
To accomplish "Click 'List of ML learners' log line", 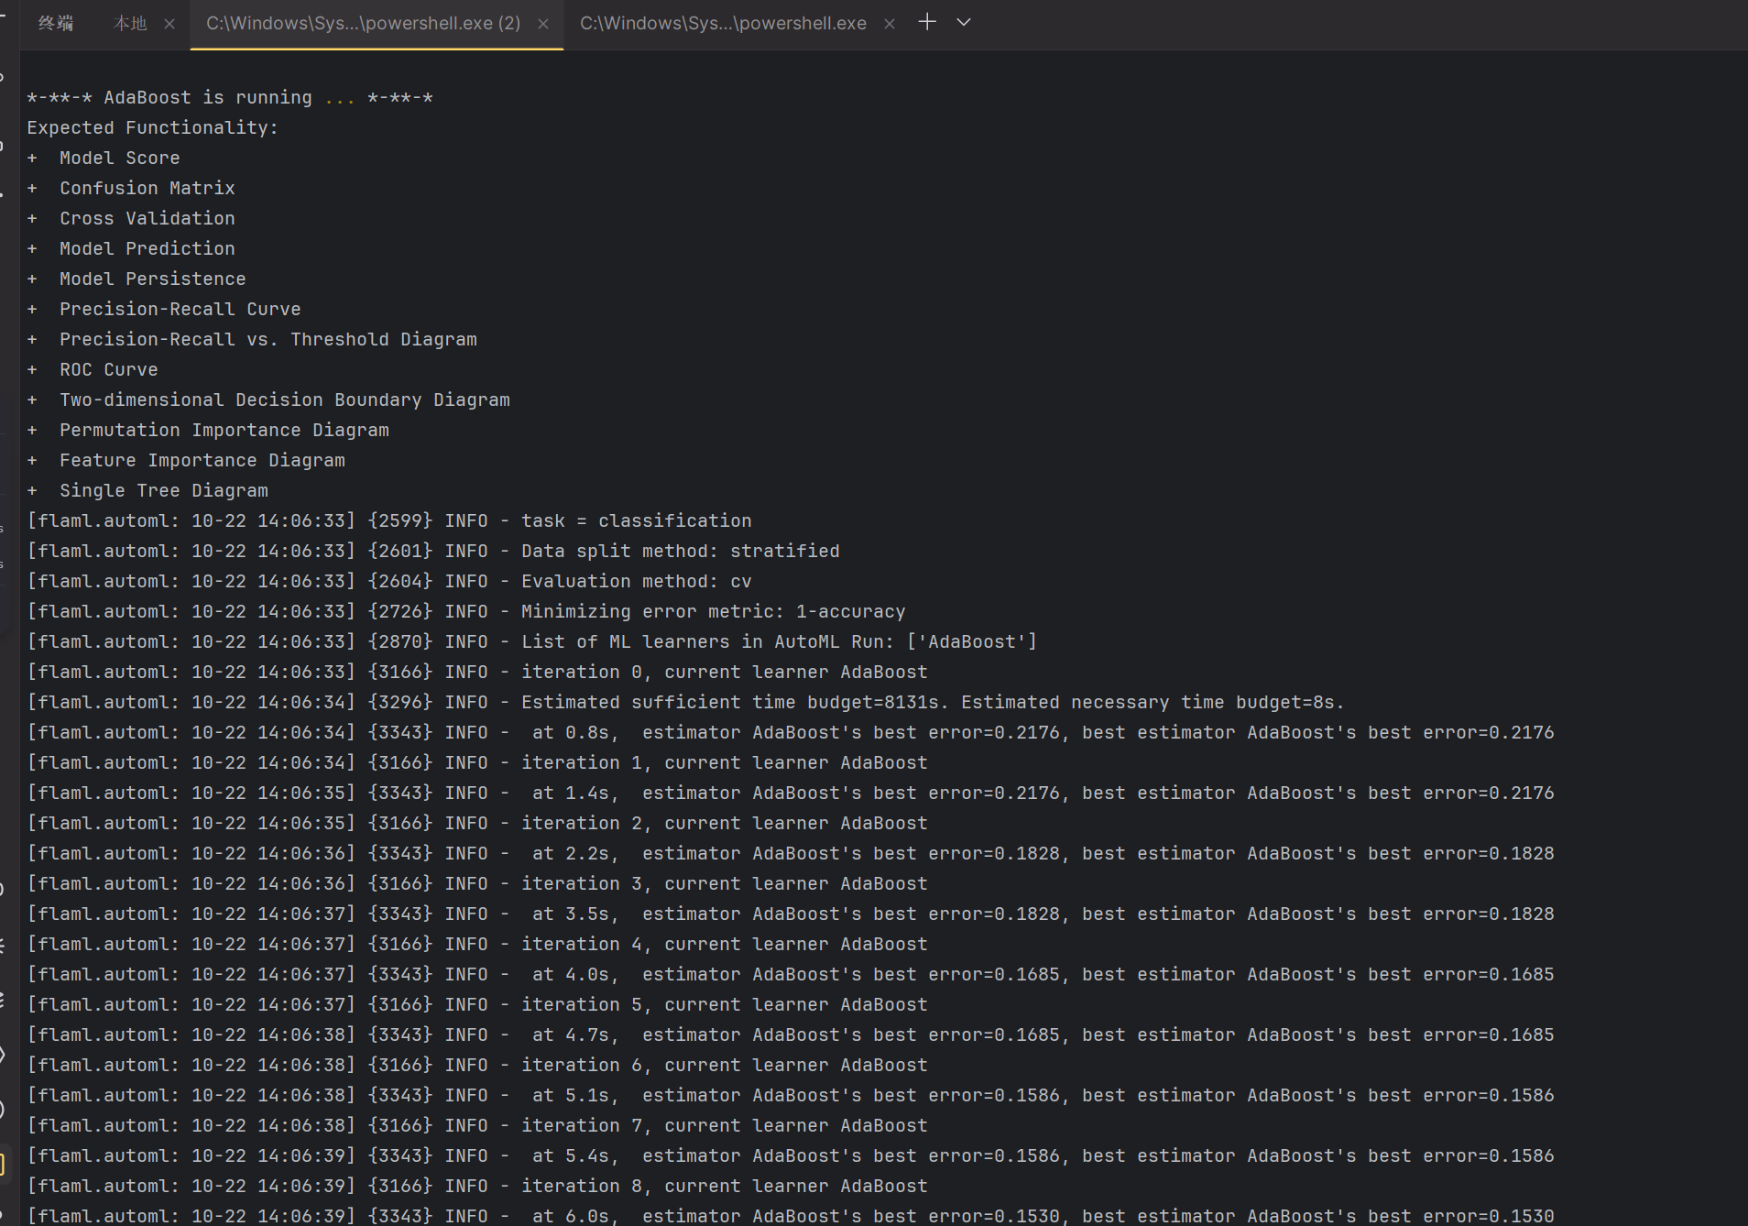I will pyautogui.click(x=532, y=641).
